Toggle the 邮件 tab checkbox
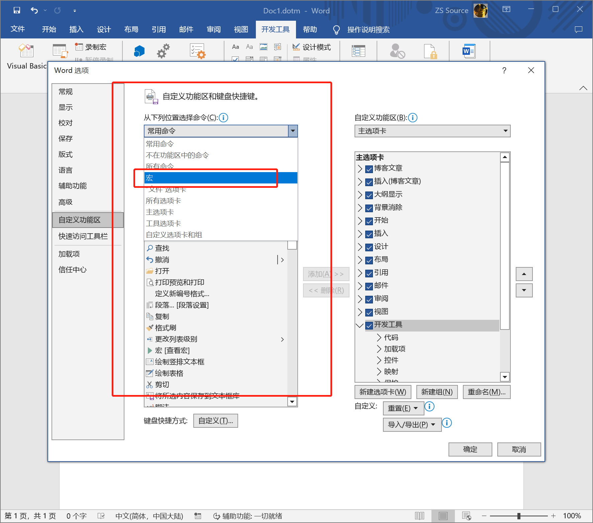 [369, 286]
